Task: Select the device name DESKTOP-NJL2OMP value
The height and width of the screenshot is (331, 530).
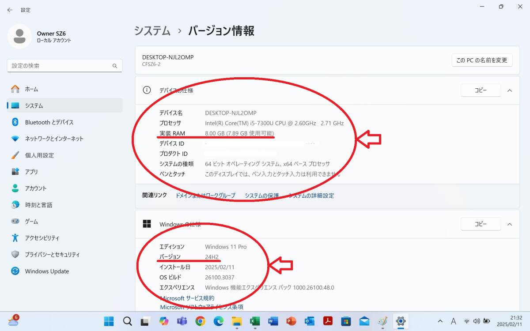Action: 231,113
